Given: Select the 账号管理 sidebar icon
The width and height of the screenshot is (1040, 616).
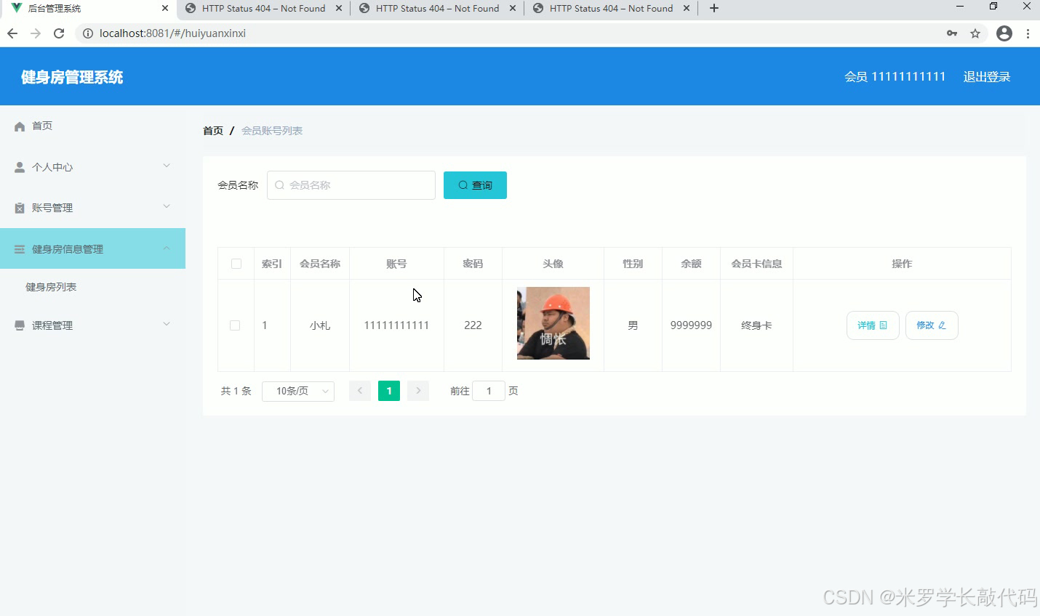Looking at the screenshot, I should click(x=19, y=207).
